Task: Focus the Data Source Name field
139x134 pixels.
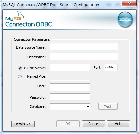Action: coord(84,46)
